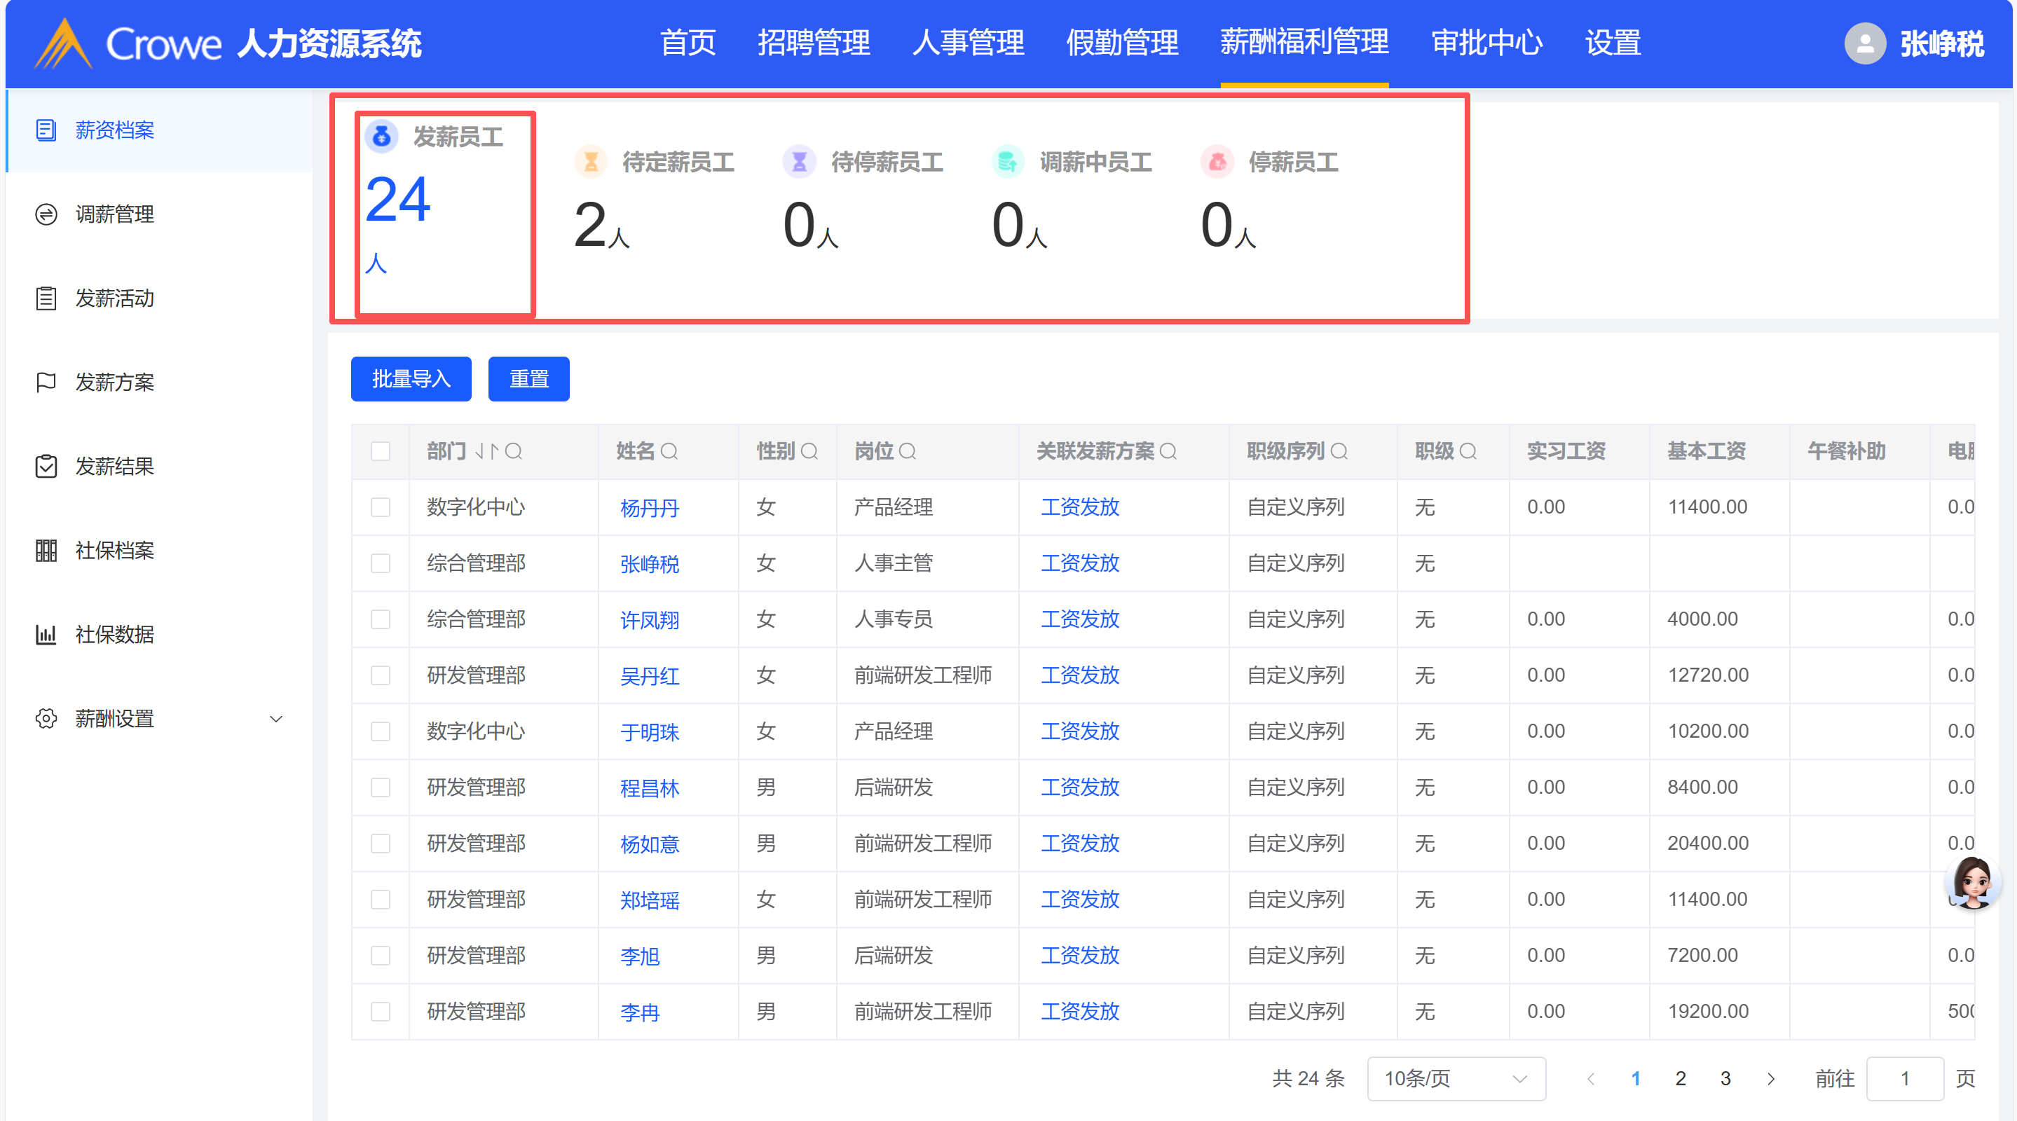Image resolution: width=2017 pixels, height=1121 pixels.
Task: Select the checkbox for 李冉 row
Action: (381, 1012)
